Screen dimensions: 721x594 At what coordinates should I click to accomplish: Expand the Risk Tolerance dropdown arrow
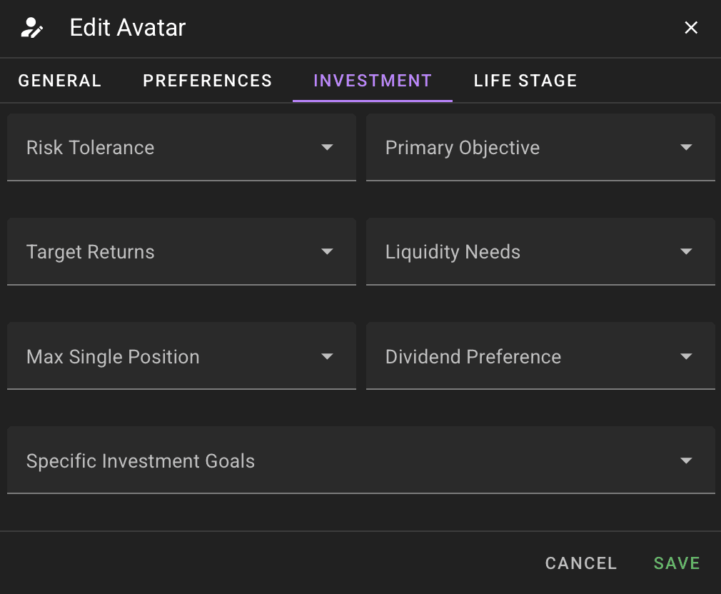coord(327,148)
